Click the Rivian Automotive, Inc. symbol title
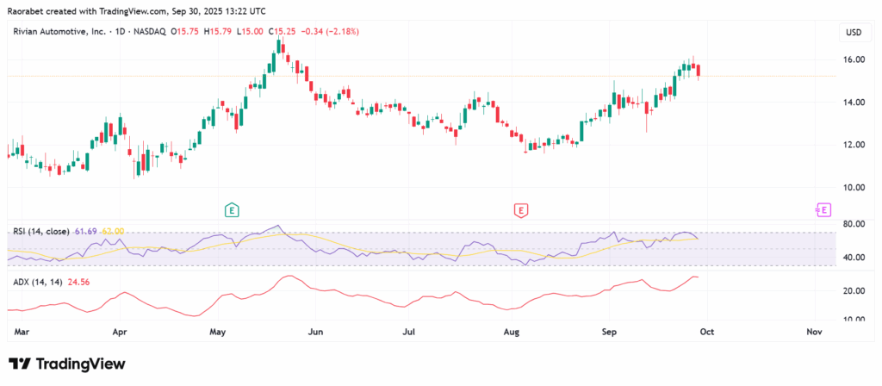 pos(59,32)
